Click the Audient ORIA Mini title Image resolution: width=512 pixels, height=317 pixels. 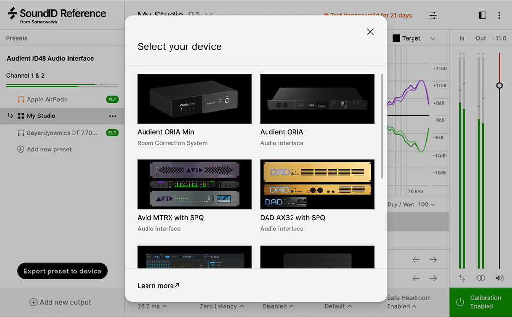tap(167, 132)
